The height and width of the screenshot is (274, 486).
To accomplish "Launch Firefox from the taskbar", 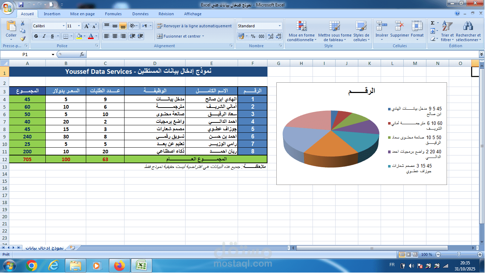I will [x=119, y=265].
